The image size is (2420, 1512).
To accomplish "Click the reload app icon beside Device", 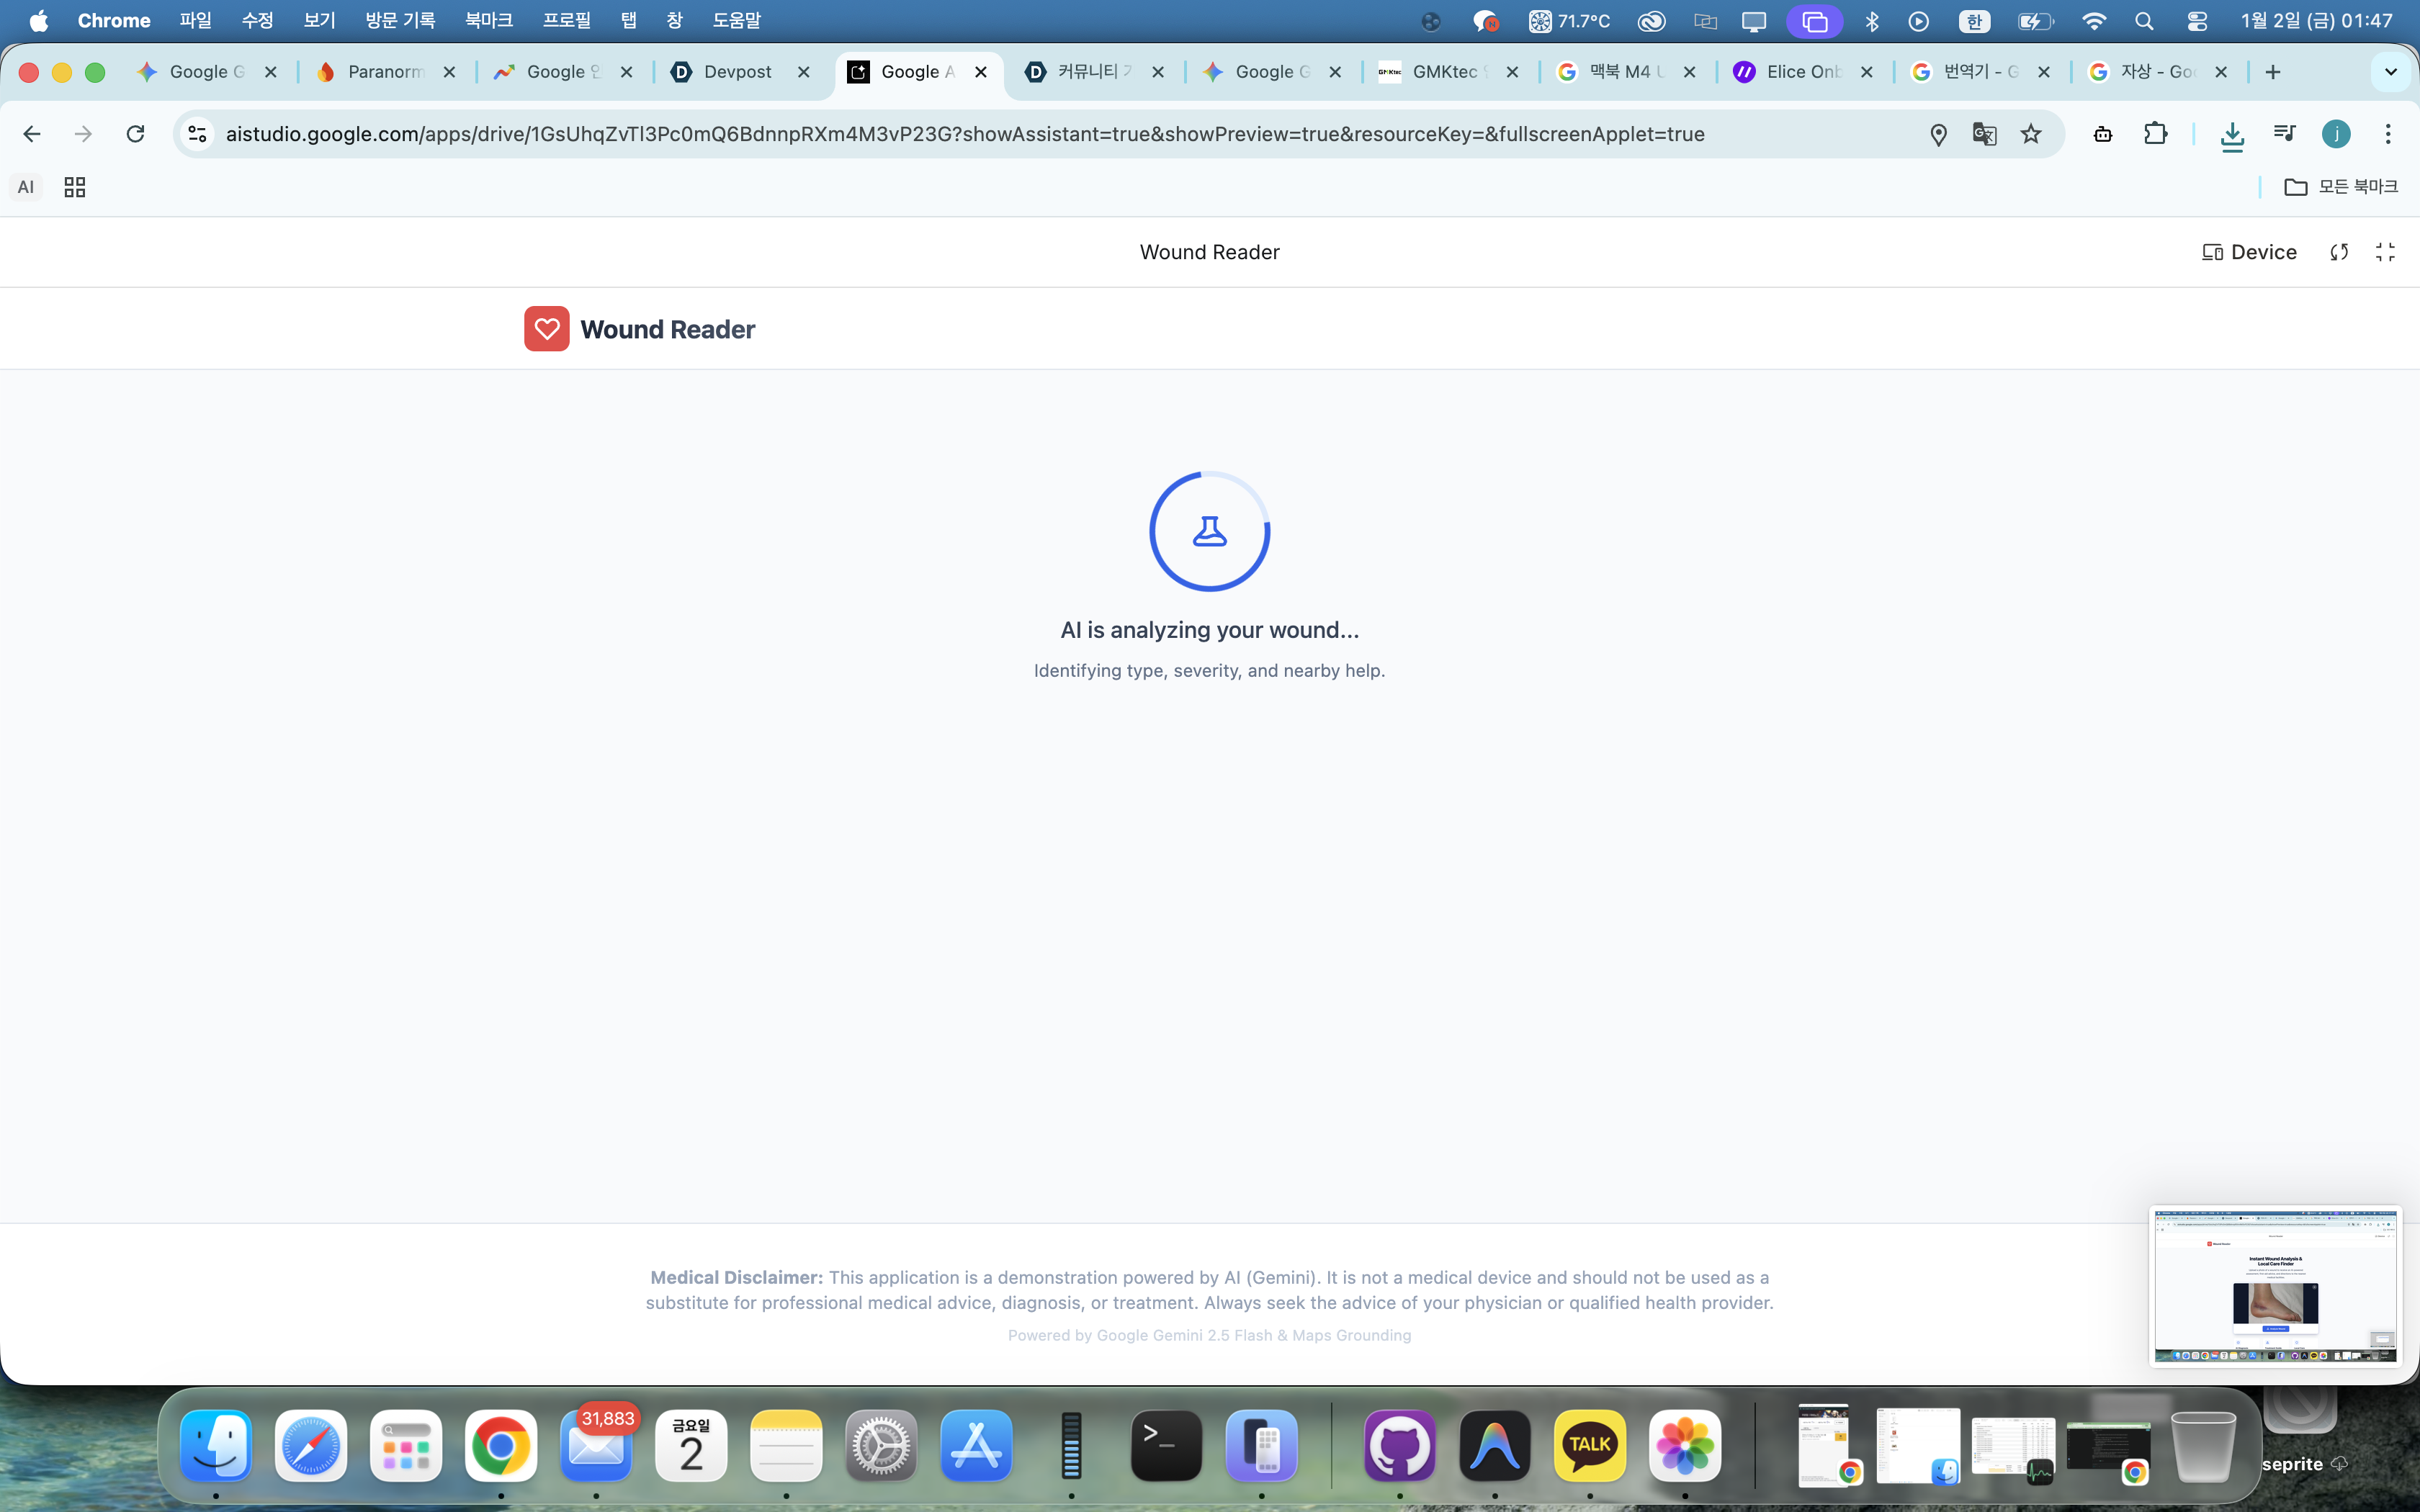I will tap(2339, 252).
